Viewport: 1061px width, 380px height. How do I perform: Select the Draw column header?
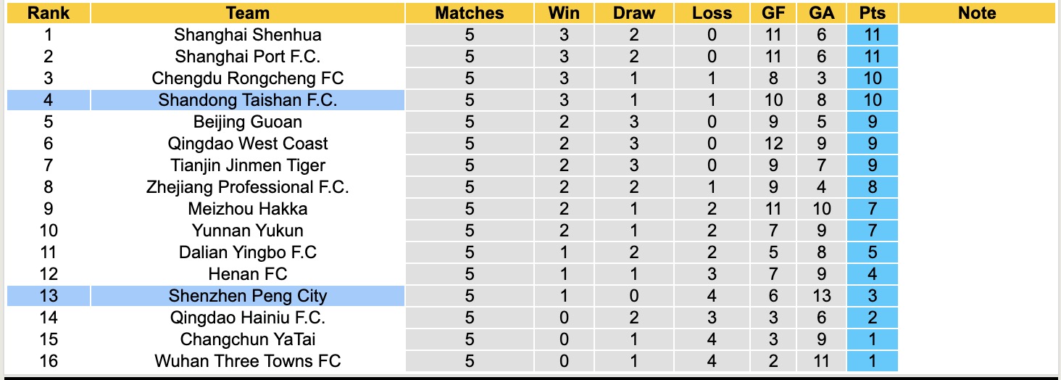(x=634, y=13)
